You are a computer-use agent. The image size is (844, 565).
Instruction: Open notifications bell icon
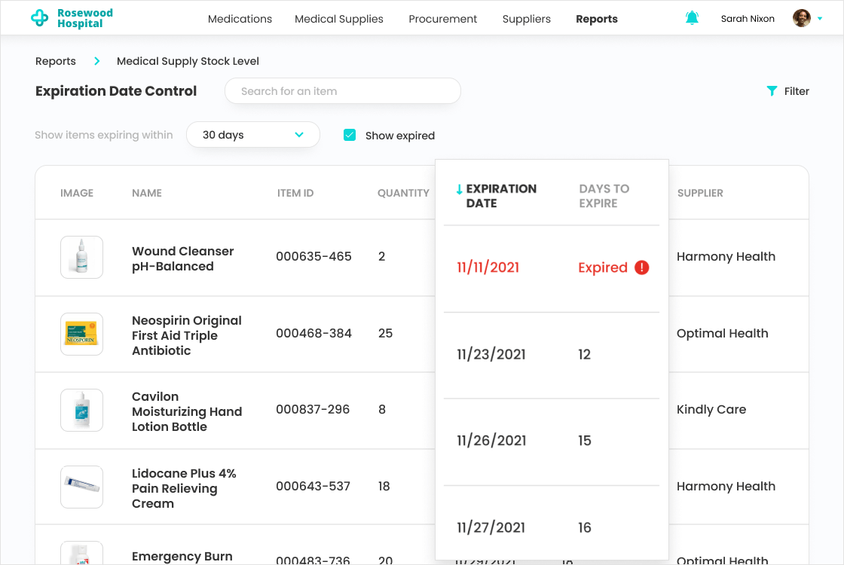coord(692,18)
